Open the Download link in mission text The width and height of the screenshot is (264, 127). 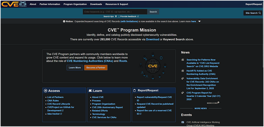pos(152,39)
